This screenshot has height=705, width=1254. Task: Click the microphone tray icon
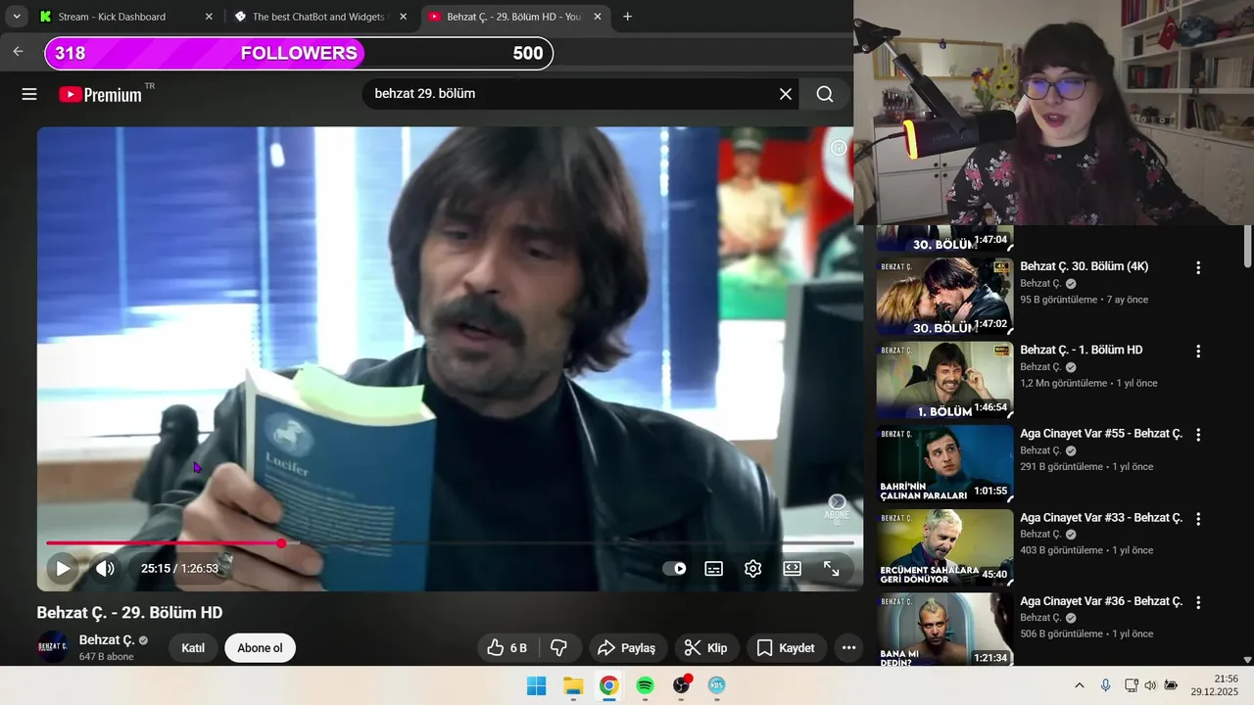coord(1106,685)
